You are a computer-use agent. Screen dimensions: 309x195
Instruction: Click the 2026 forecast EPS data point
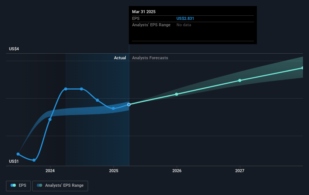click(177, 94)
